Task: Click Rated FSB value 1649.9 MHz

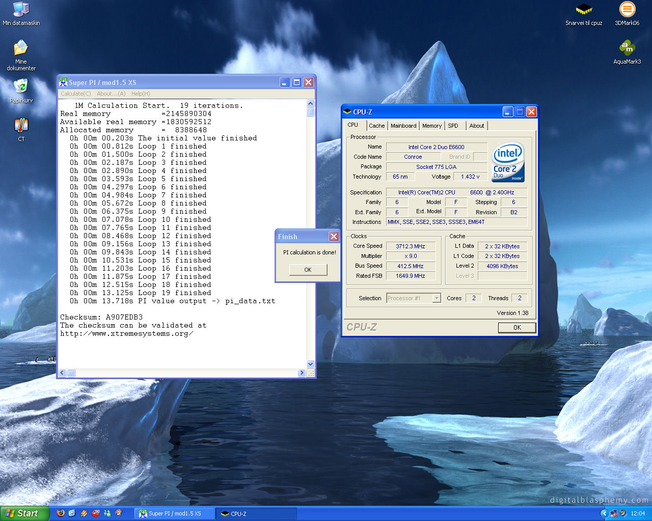Action: click(411, 276)
